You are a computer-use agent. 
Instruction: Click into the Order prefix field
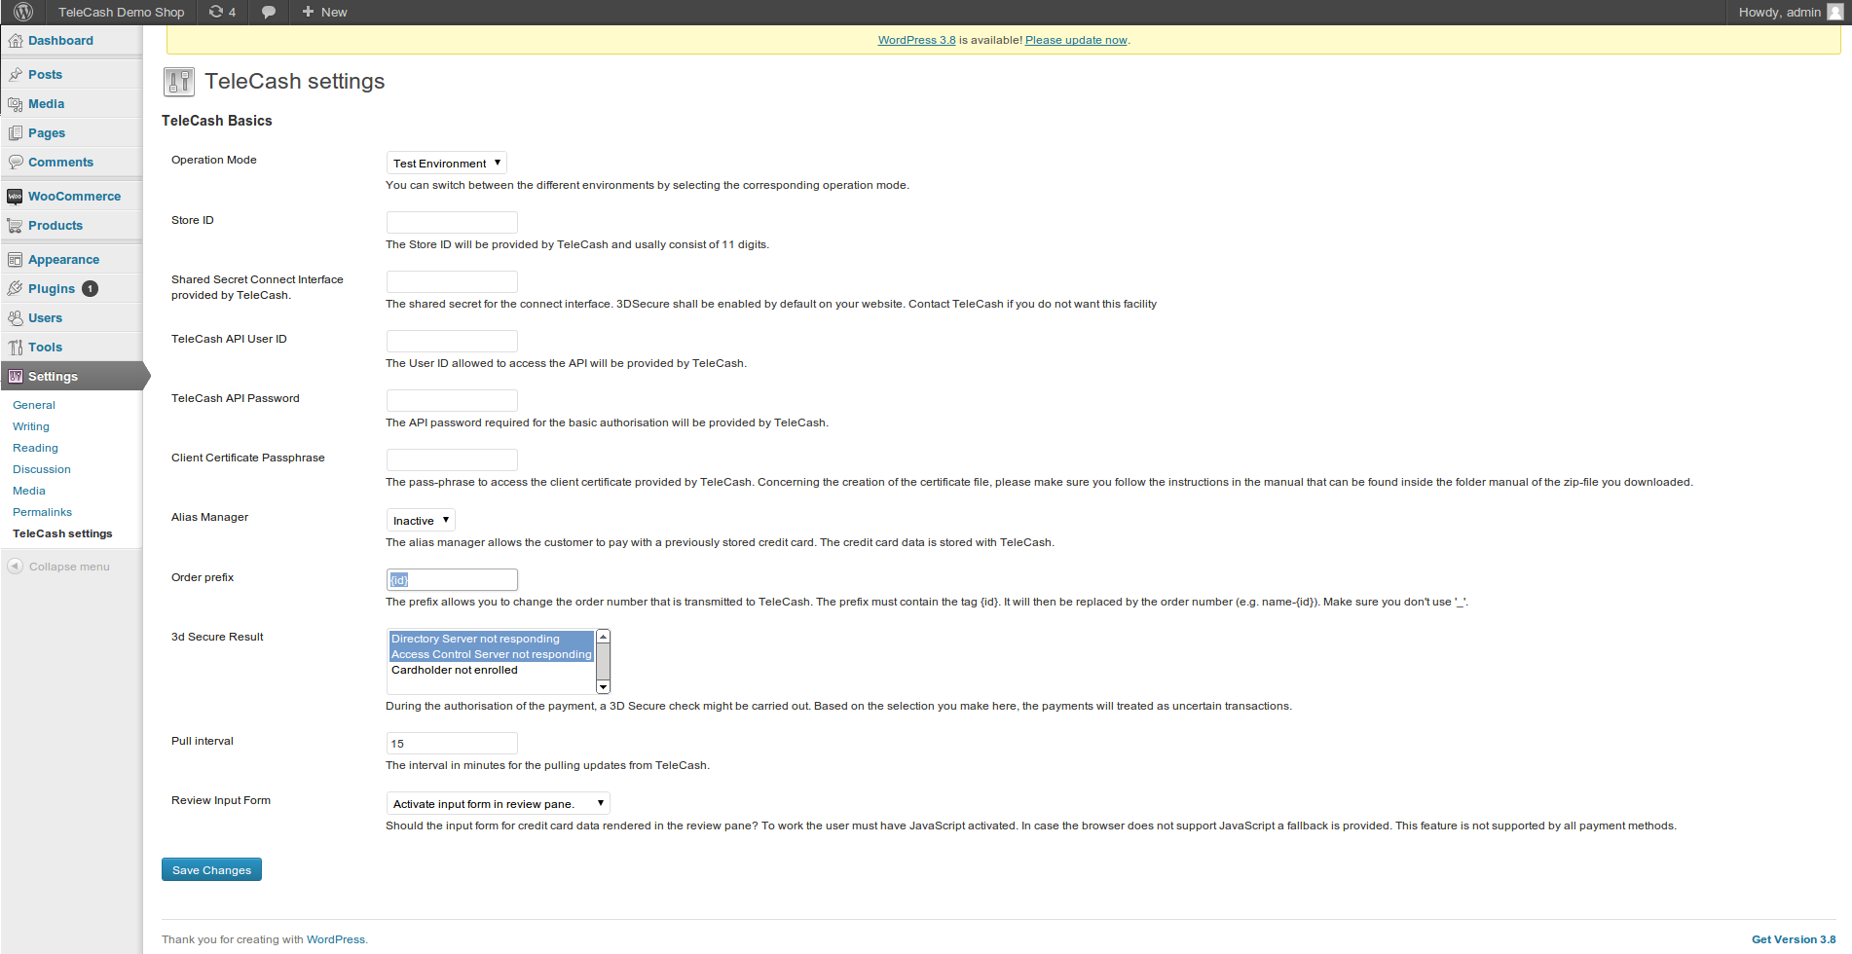[x=452, y=579]
